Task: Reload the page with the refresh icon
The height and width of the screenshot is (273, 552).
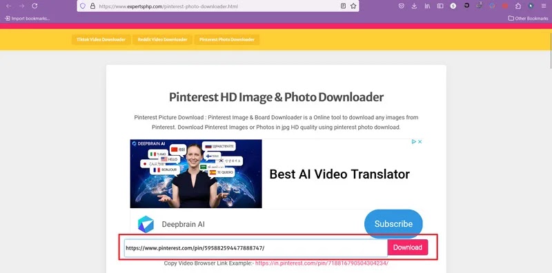Action: (x=34, y=6)
